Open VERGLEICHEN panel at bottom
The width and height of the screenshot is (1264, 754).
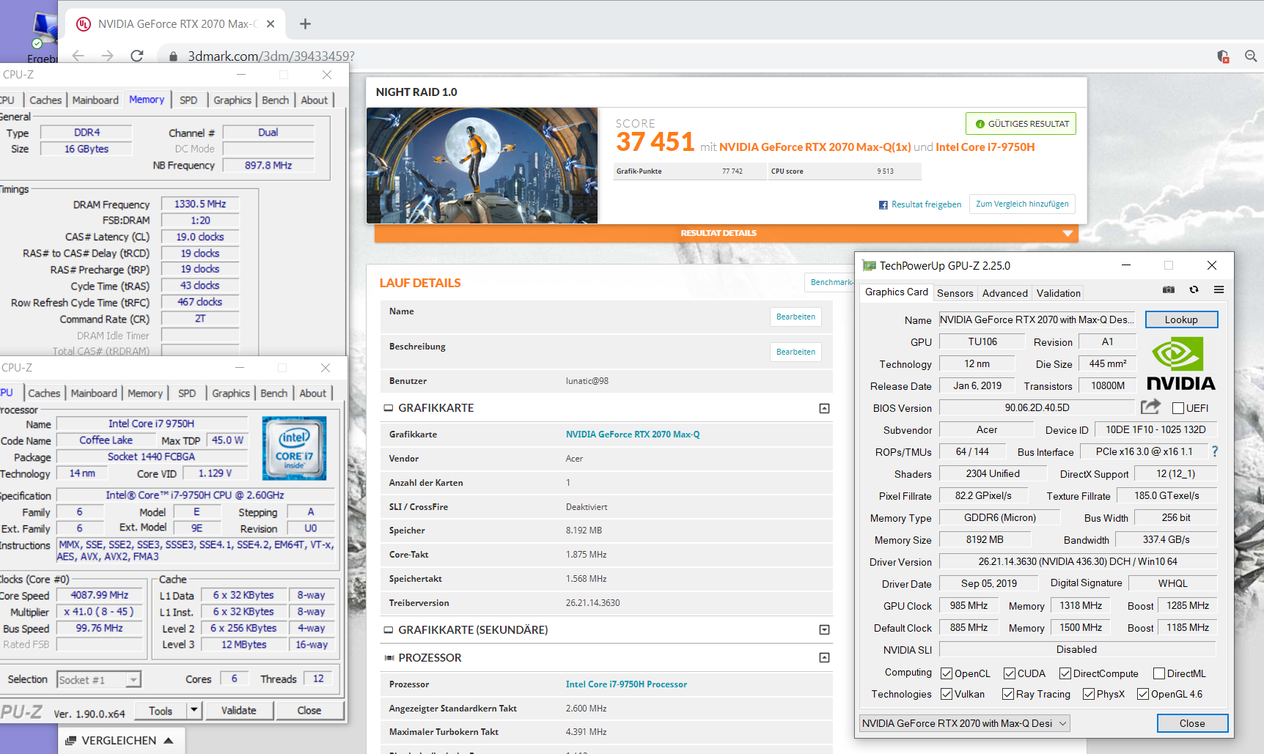[x=120, y=741]
